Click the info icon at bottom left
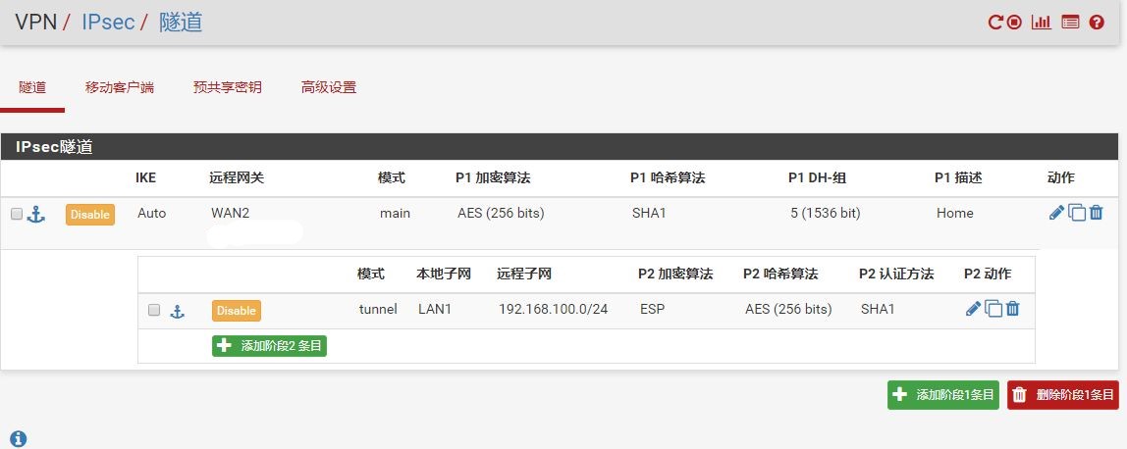The height and width of the screenshot is (449, 1127). [x=18, y=439]
